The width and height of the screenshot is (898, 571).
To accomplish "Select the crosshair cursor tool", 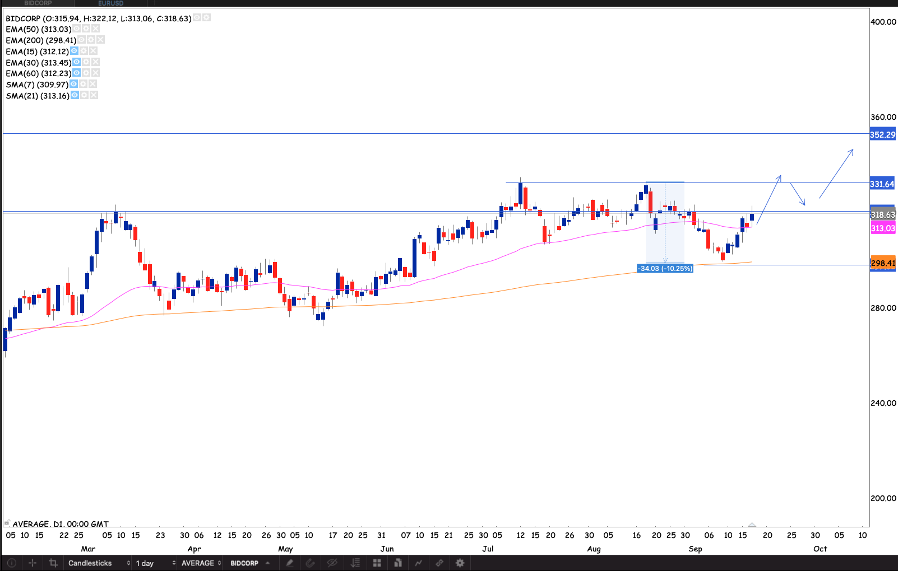I will pos(33,563).
